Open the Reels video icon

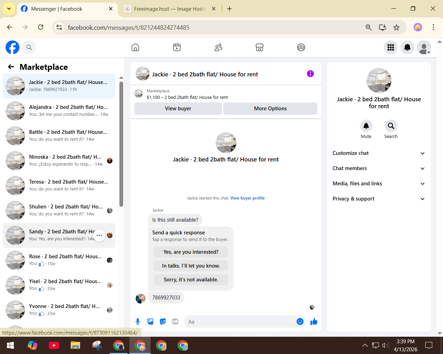pyautogui.click(x=177, y=47)
